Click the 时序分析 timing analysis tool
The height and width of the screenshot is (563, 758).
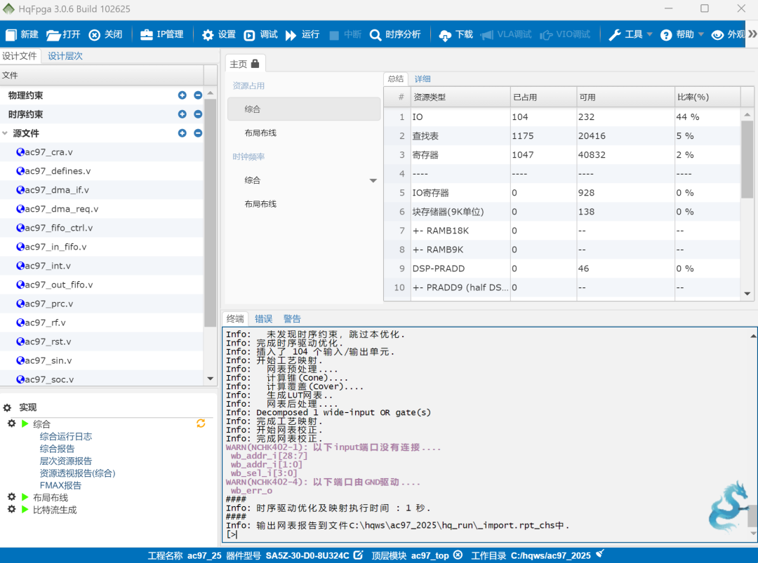(x=395, y=34)
